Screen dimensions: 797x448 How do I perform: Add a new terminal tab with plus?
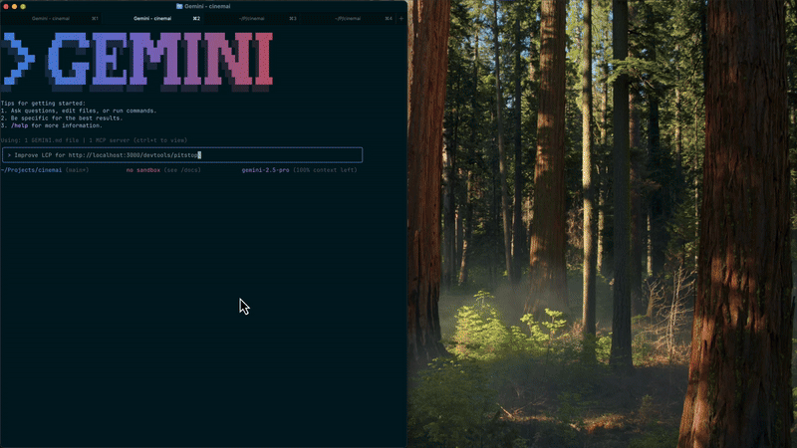(401, 18)
